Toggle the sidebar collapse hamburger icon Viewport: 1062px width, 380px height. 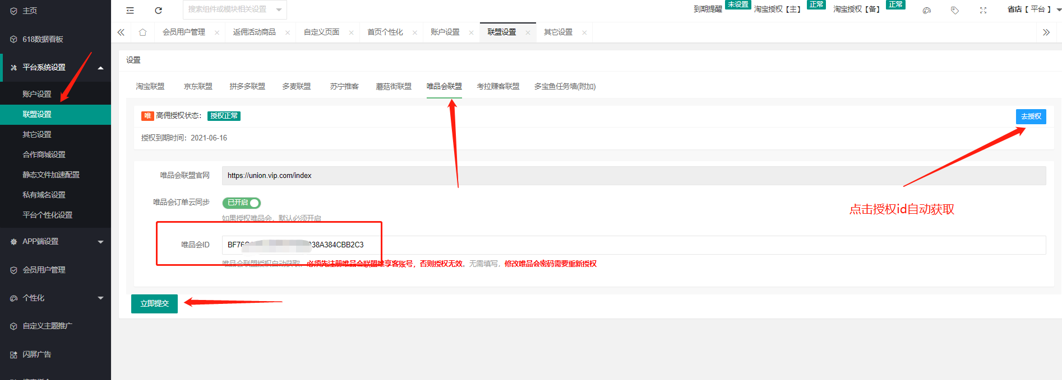point(130,10)
